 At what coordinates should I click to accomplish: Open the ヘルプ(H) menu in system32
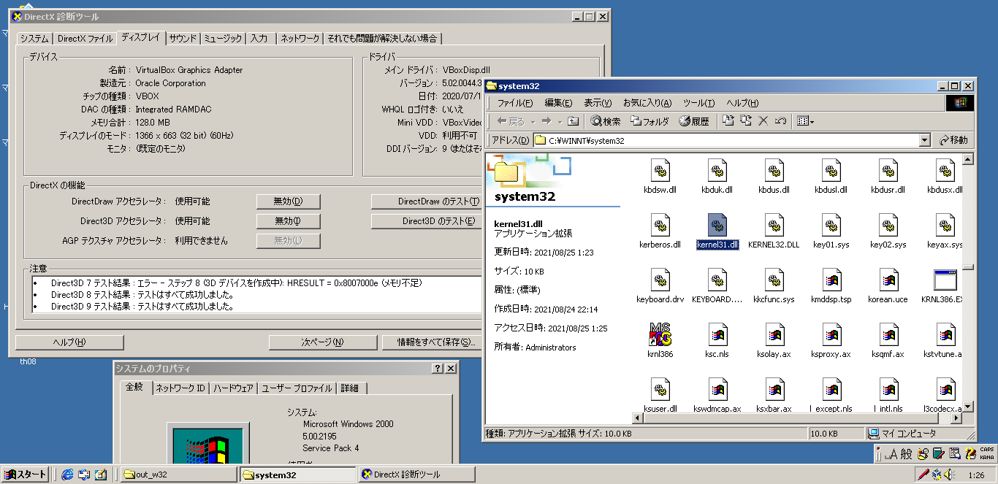coord(742,103)
